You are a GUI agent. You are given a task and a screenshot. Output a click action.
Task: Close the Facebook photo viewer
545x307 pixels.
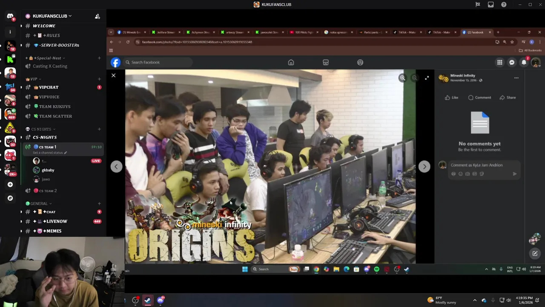113,75
